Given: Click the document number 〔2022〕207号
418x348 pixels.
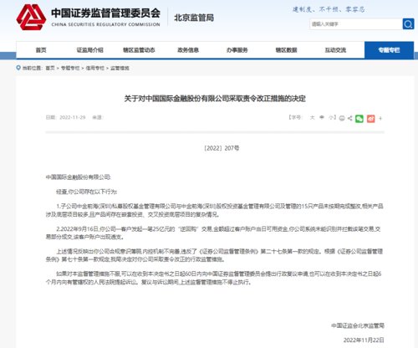Looking at the screenshot, I should [x=222, y=148].
